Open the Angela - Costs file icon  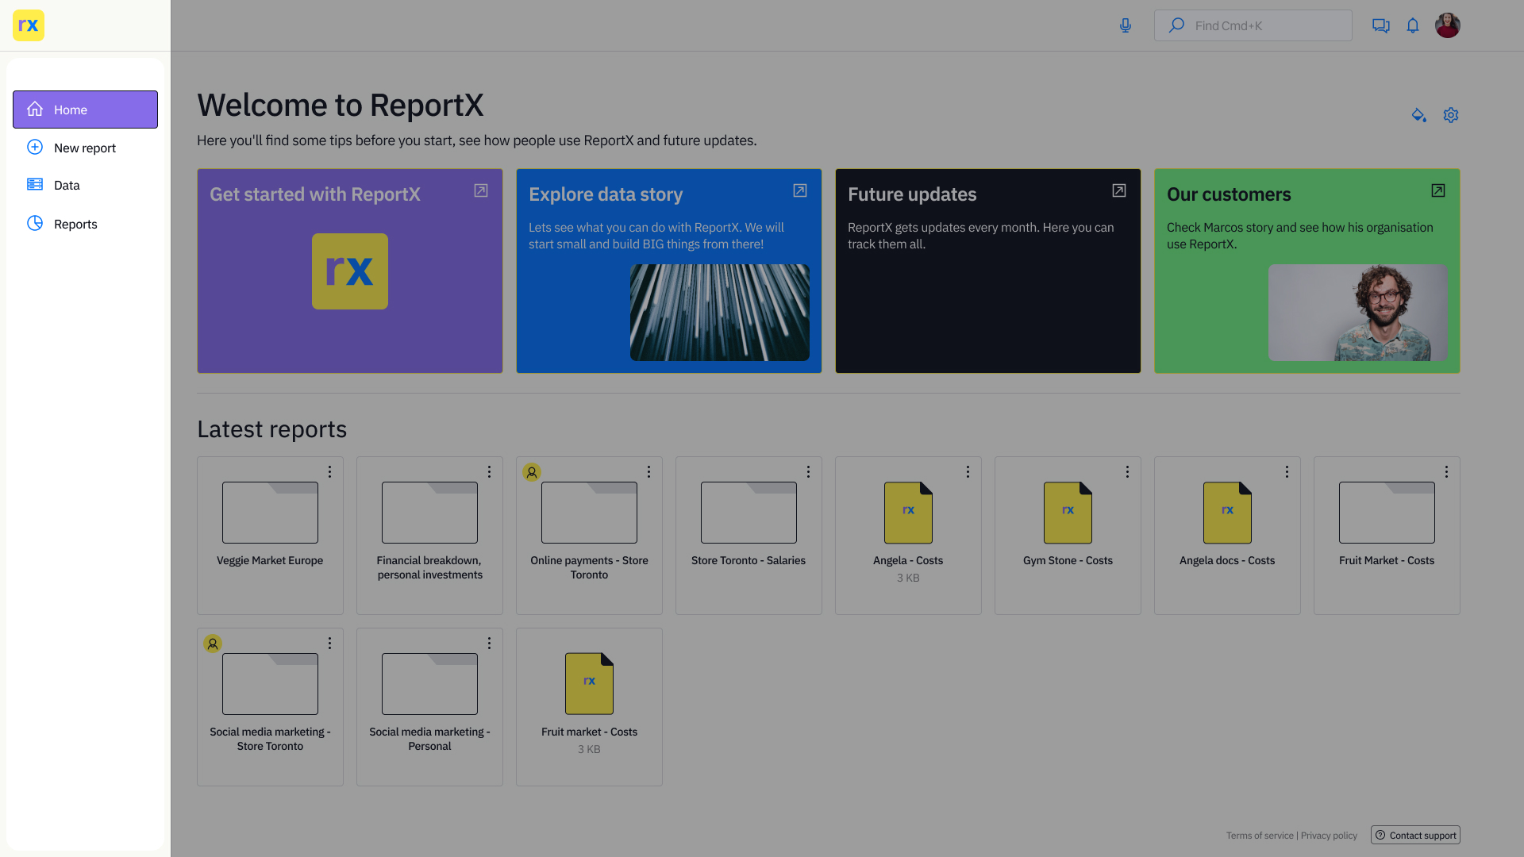click(908, 513)
